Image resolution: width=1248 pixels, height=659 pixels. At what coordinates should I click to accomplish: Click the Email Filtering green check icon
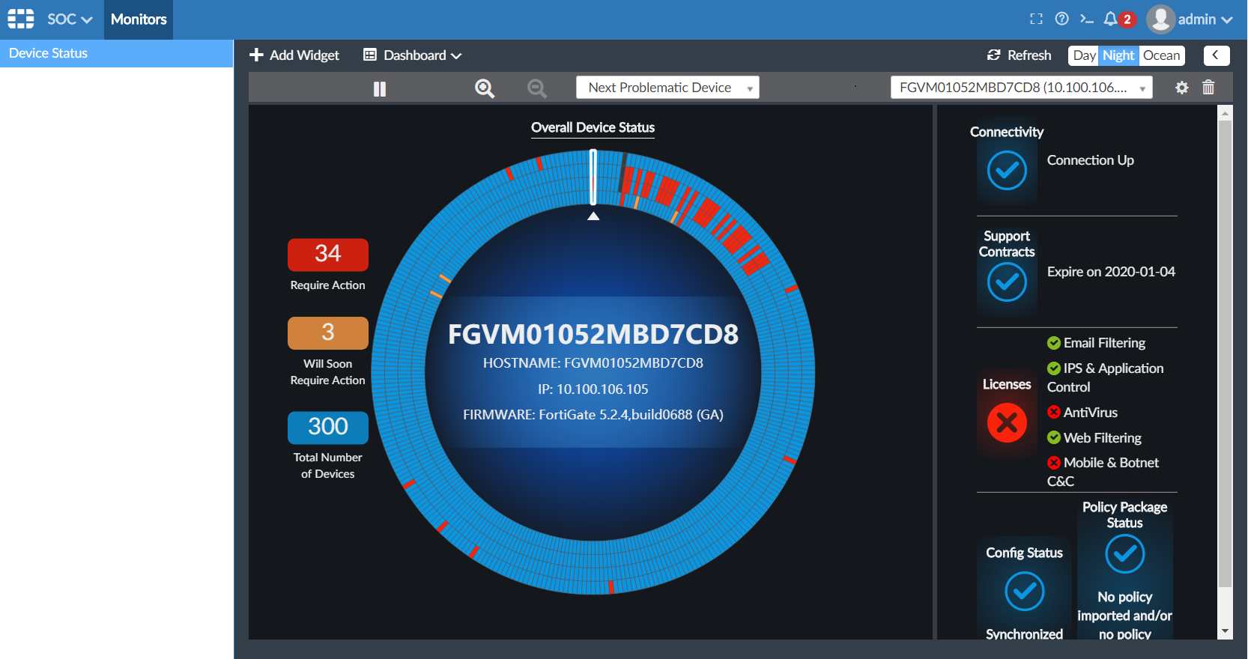pos(1054,343)
